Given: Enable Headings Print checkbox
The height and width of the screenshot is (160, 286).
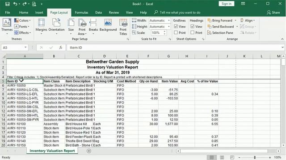Looking at the screenshot, I should point(193,32).
